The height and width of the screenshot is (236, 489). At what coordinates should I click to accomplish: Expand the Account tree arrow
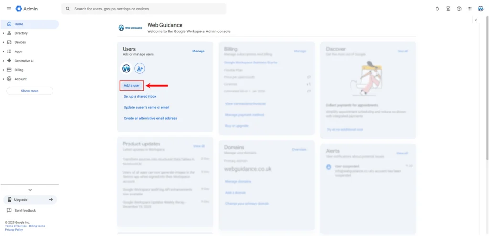click(x=3, y=79)
